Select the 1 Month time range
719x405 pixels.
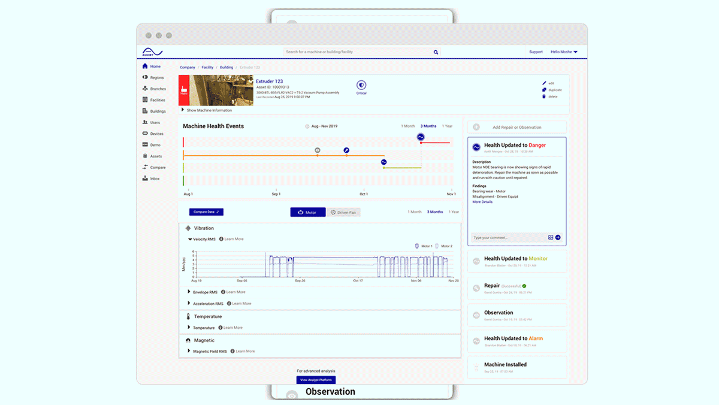pos(407,126)
